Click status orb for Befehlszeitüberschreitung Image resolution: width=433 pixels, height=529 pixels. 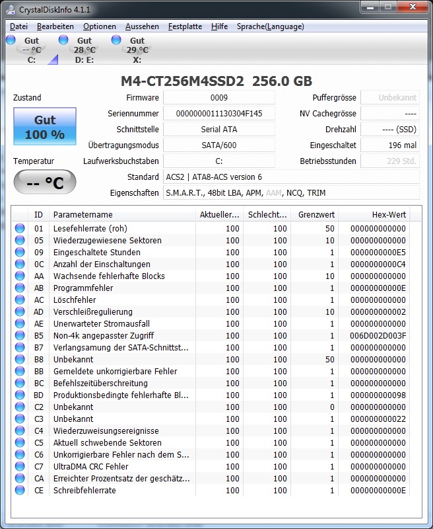pos(20,383)
